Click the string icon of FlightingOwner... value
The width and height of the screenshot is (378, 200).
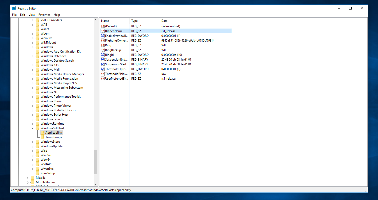(x=102, y=41)
